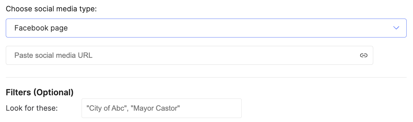Open the social media type dropdown

206,28
